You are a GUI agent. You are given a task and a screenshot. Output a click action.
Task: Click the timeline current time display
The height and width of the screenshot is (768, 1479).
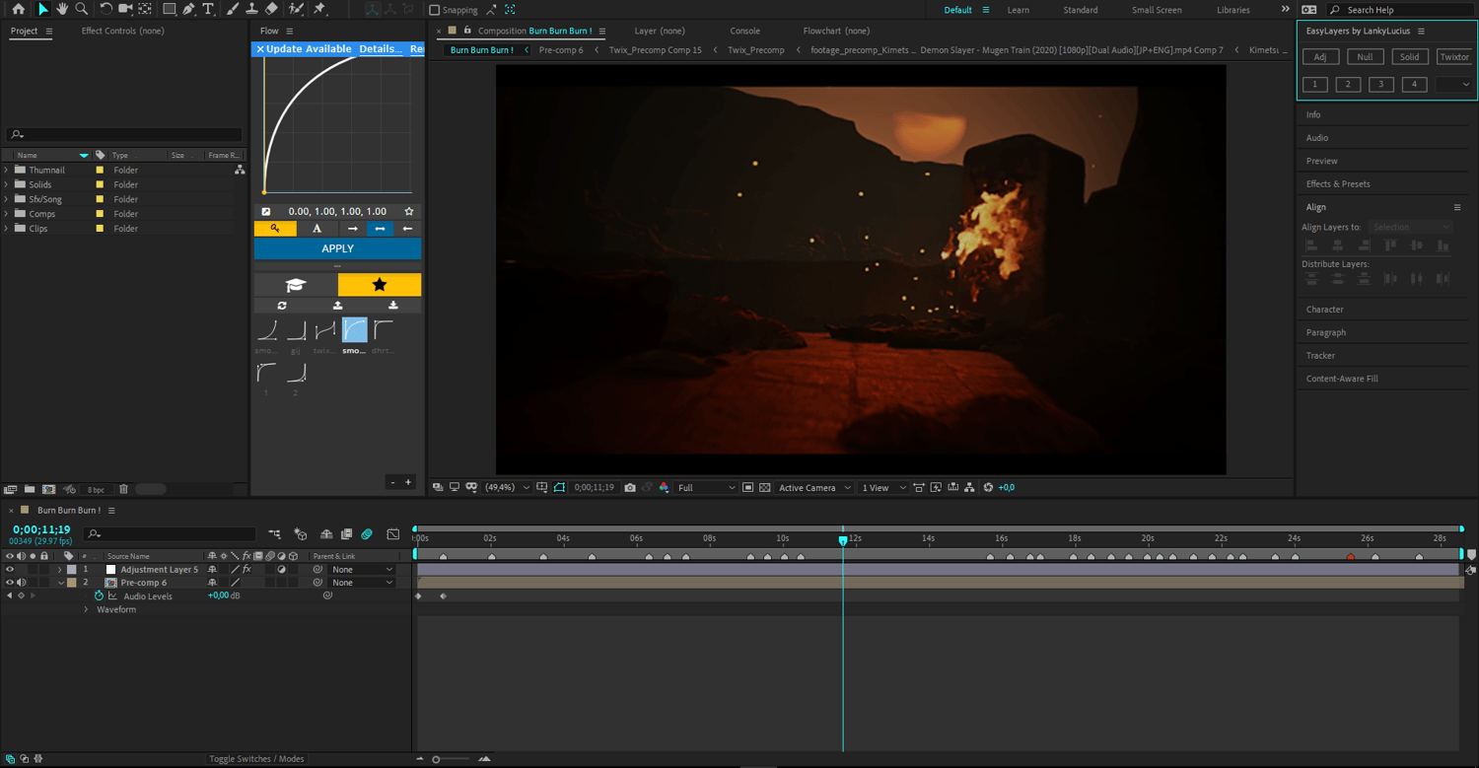[x=41, y=529]
